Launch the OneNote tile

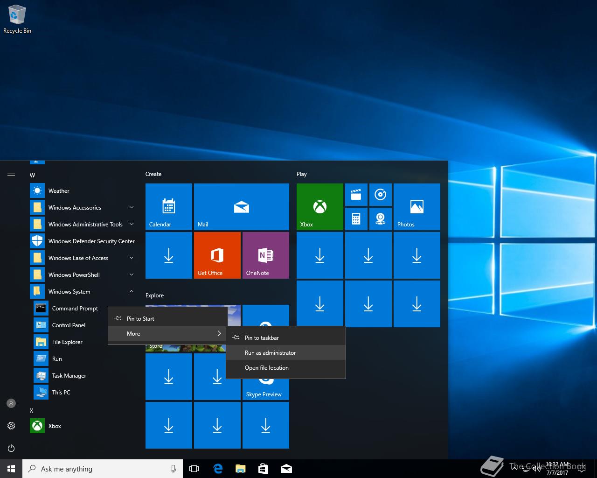[266, 255]
